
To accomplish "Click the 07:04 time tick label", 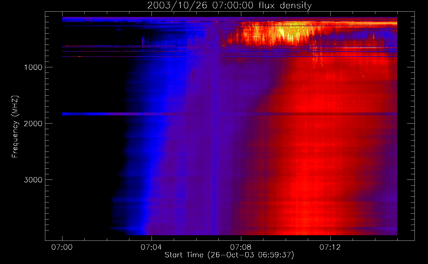I will click(x=151, y=247).
